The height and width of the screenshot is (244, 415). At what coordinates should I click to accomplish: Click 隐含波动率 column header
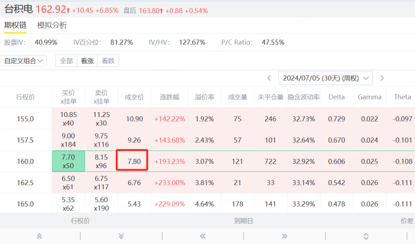303,97
